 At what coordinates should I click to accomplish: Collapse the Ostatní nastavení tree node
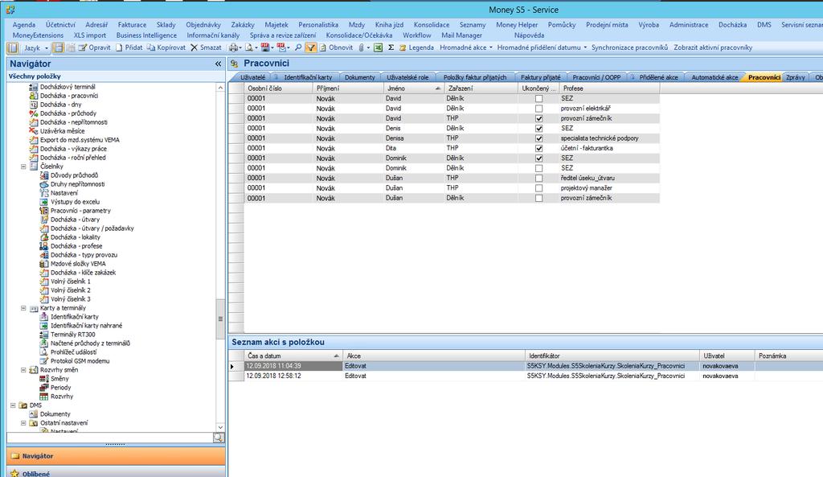click(23, 423)
